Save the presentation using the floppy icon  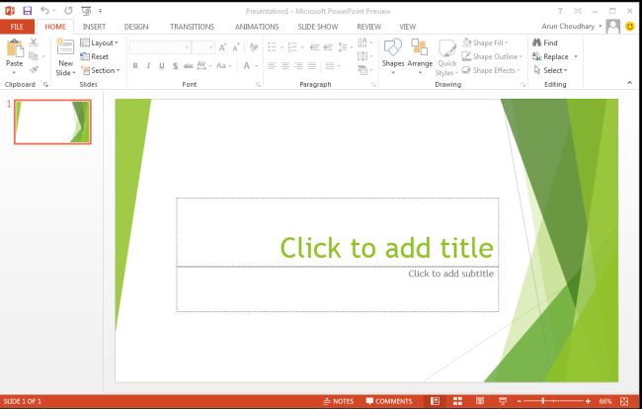pos(27,11)
